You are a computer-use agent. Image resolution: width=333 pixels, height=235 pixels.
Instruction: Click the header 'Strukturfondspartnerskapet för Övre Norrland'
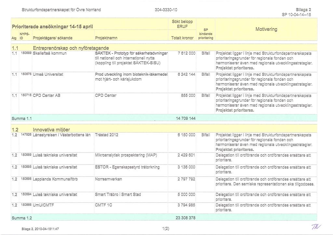point(61,10)
